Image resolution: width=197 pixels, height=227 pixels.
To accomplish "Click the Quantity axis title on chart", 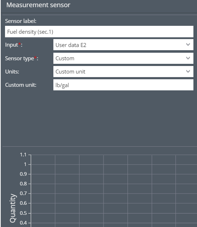I will pyautogui.click(x=13, y=208).
